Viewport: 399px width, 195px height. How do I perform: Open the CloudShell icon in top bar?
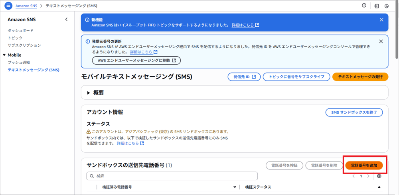coord(377,6)
